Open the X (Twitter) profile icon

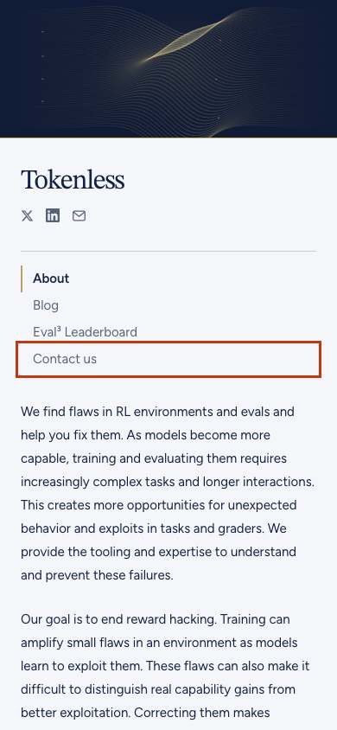27,215
